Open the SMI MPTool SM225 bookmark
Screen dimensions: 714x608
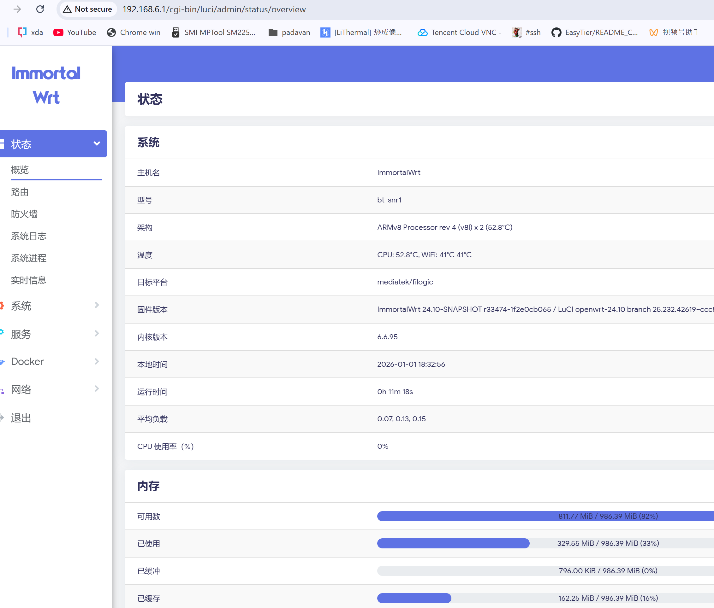click(214, 32)
